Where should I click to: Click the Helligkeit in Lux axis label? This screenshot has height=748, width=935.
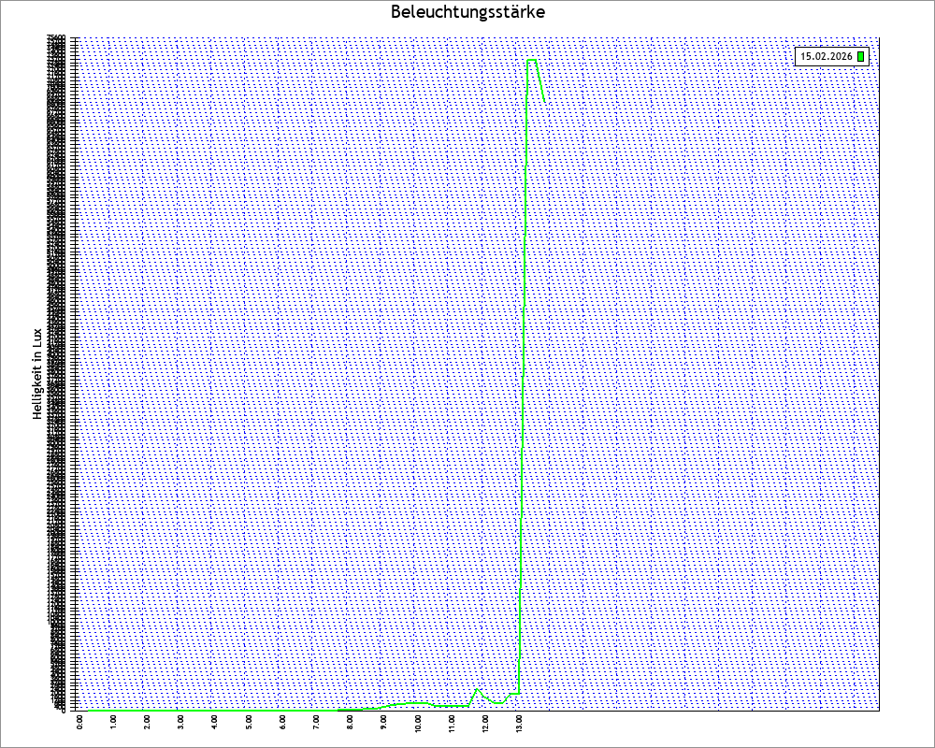(37, 373)
